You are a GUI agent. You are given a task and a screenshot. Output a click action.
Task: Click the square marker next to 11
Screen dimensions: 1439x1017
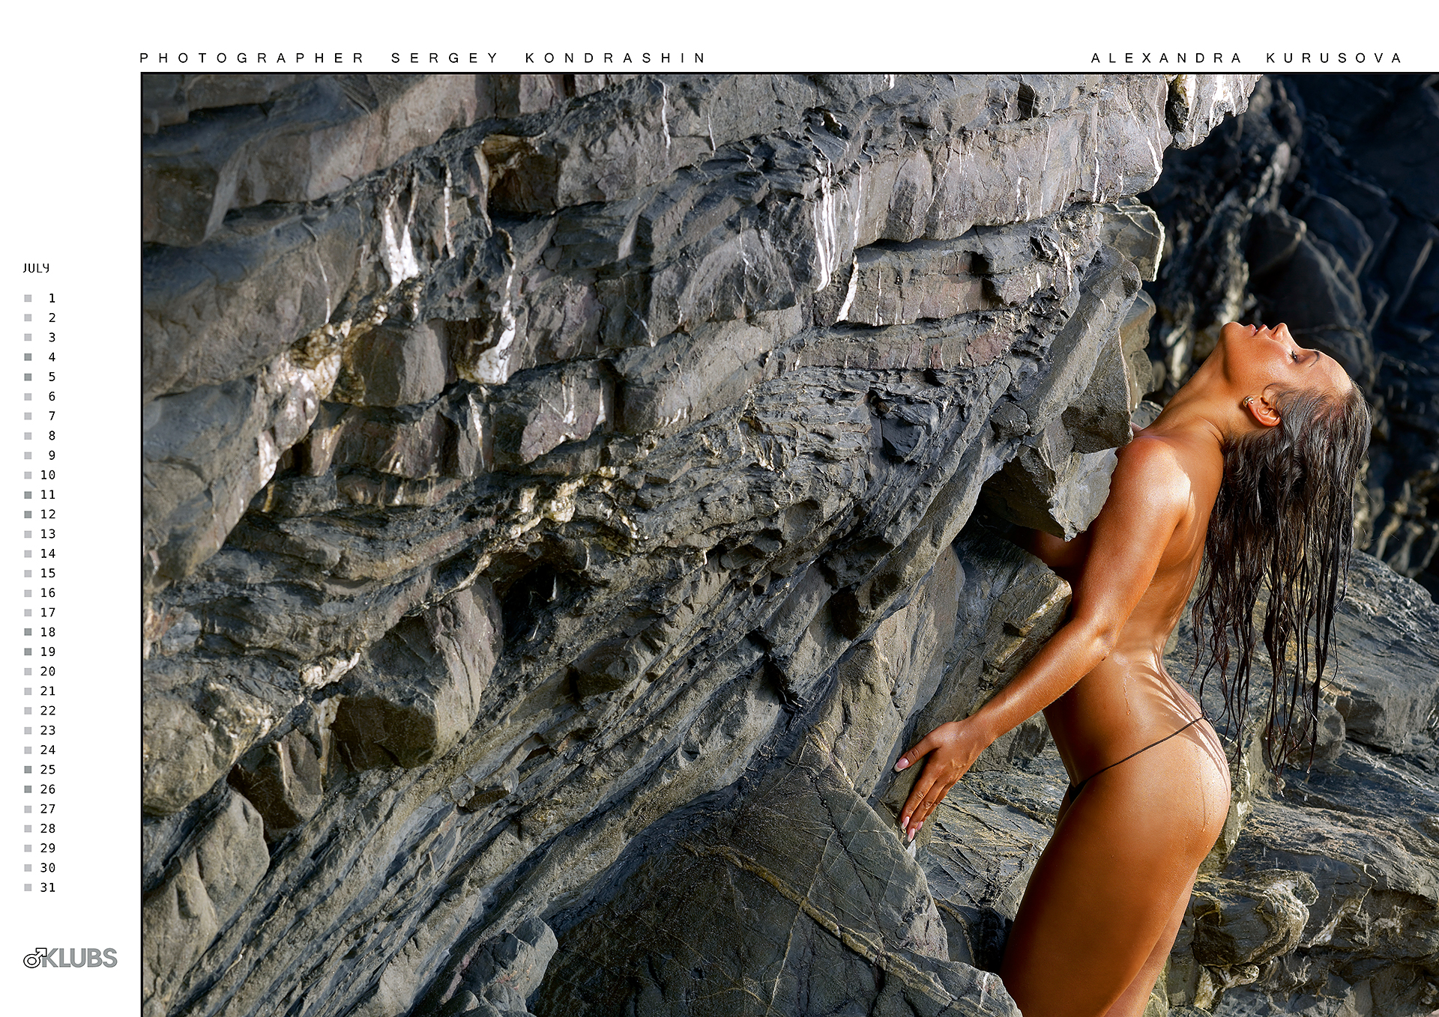pos(28,495)
